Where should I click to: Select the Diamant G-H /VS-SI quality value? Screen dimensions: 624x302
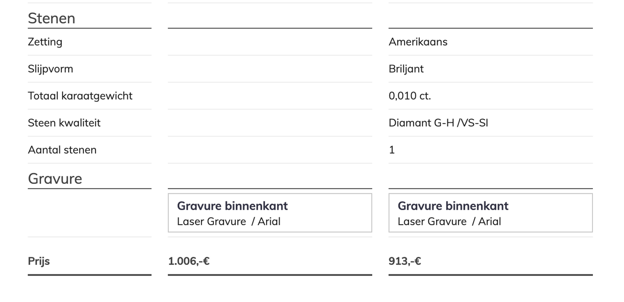click(x=438, y=123)
